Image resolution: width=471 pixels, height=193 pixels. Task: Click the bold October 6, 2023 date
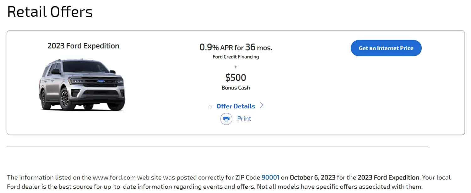click(x=312, y=178)
